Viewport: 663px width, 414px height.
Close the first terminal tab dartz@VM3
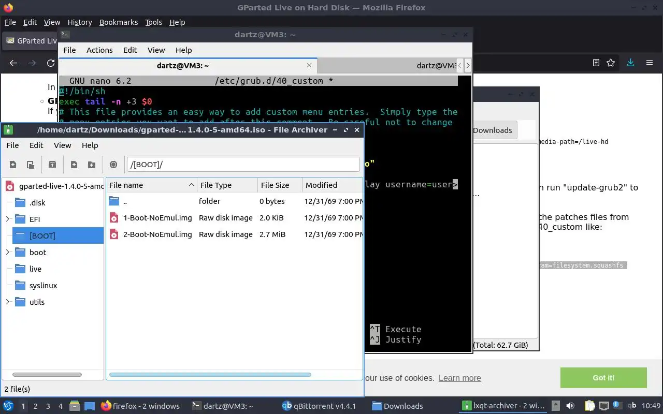(x=309, y=65)
